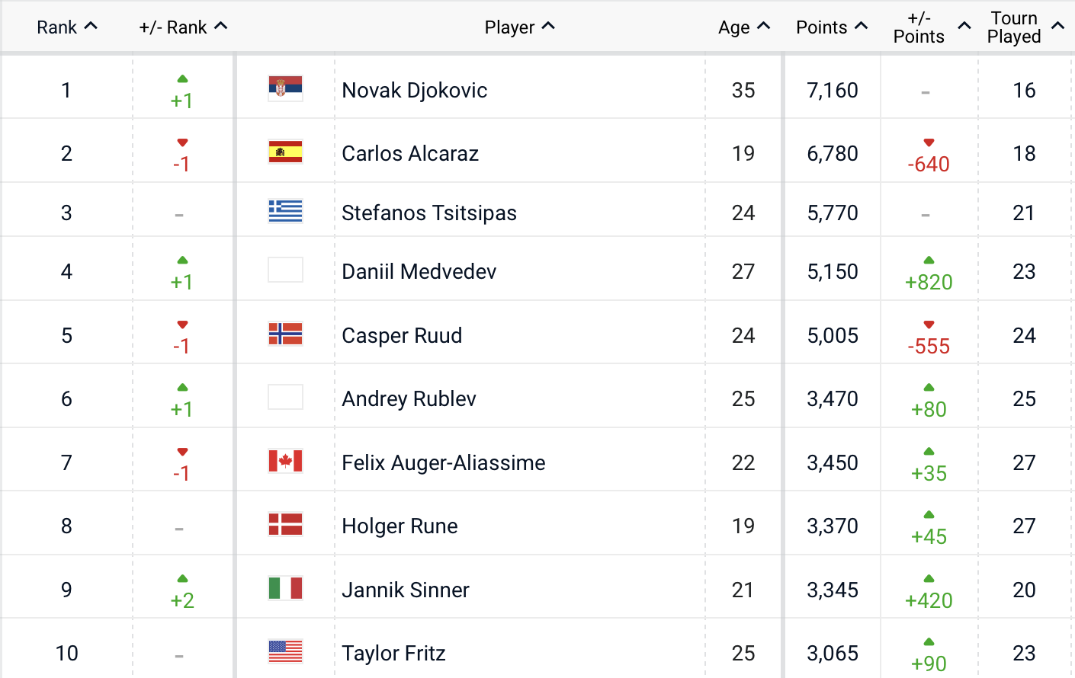Click the Serbian flag beside Novak Djokovic
The width and height of the screenshot is (1075, 678).
tap(285, 89)
